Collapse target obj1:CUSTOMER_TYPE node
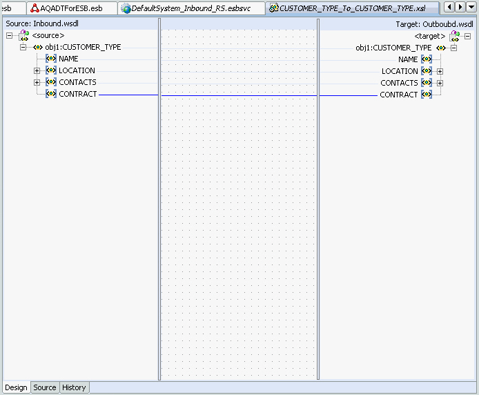The width and height of the screenshot is (479, 395). tap(454, 48)
